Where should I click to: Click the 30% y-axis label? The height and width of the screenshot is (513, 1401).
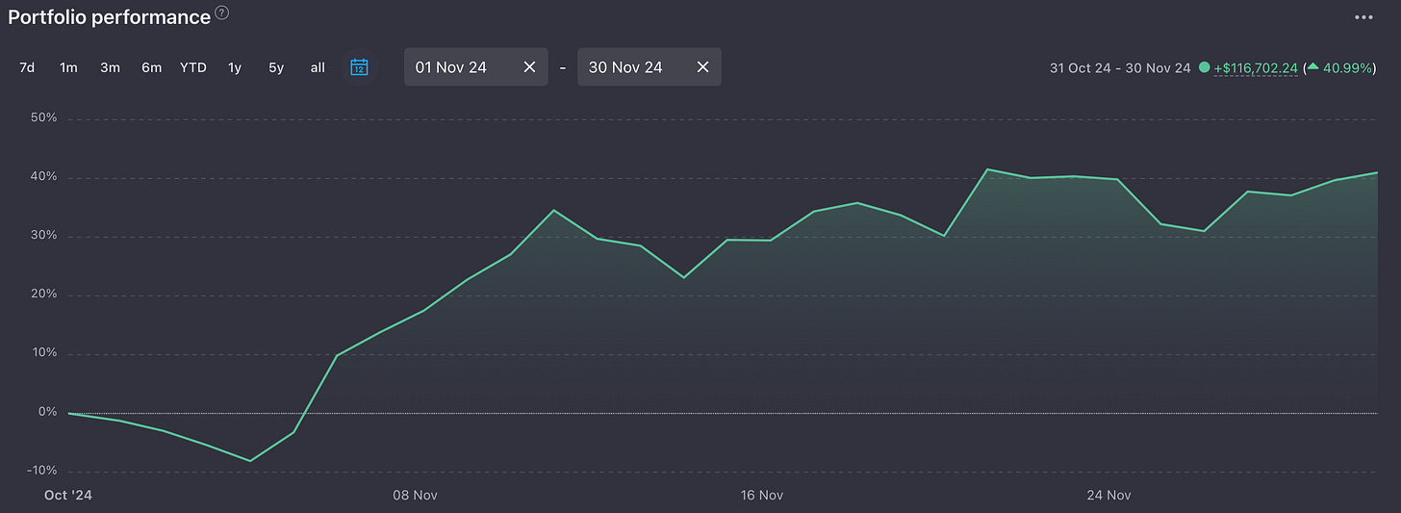(x=44, y=236)
